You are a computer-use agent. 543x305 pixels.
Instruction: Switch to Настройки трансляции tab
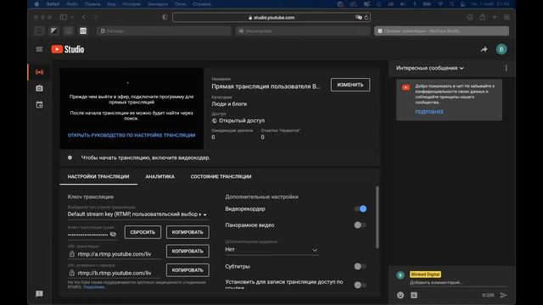click(x=98, y=177)
